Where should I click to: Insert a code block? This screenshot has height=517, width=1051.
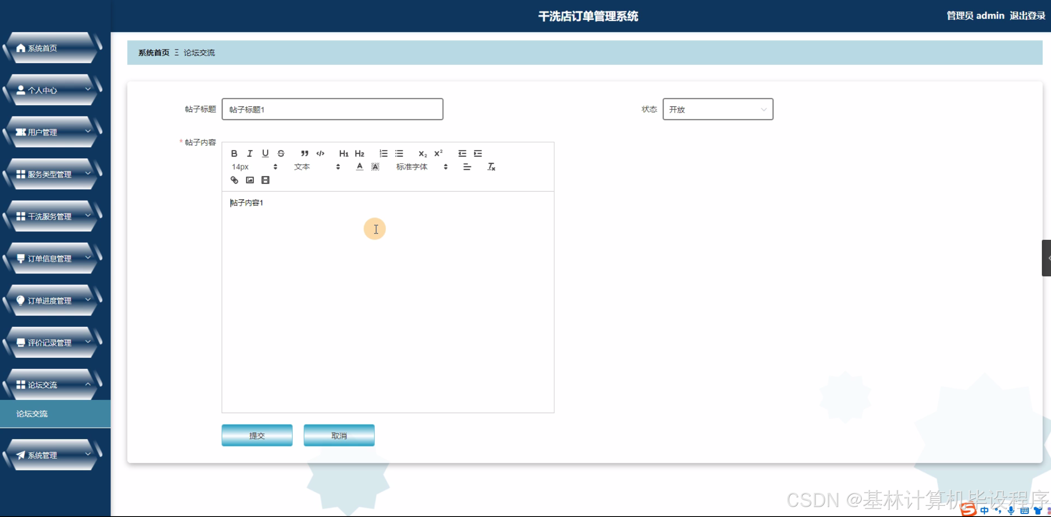tap(320, 153)
